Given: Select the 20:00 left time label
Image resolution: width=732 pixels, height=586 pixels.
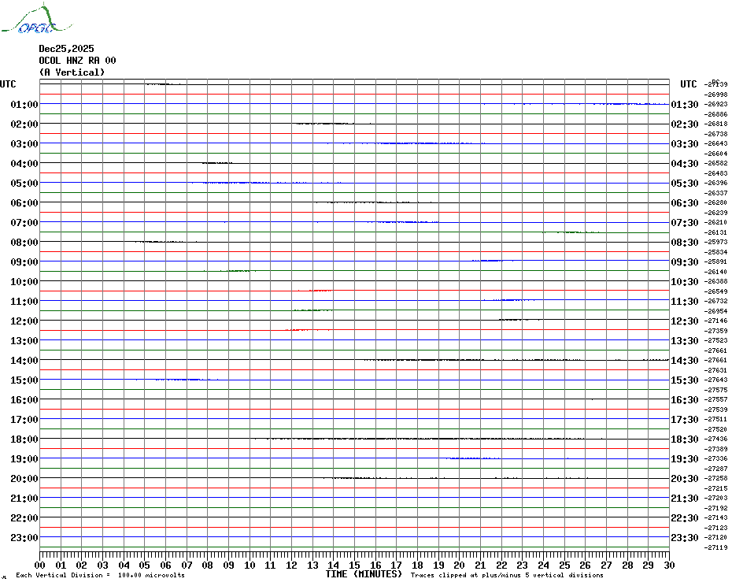Looking at the screenshot, I should (x=24, y=479).
